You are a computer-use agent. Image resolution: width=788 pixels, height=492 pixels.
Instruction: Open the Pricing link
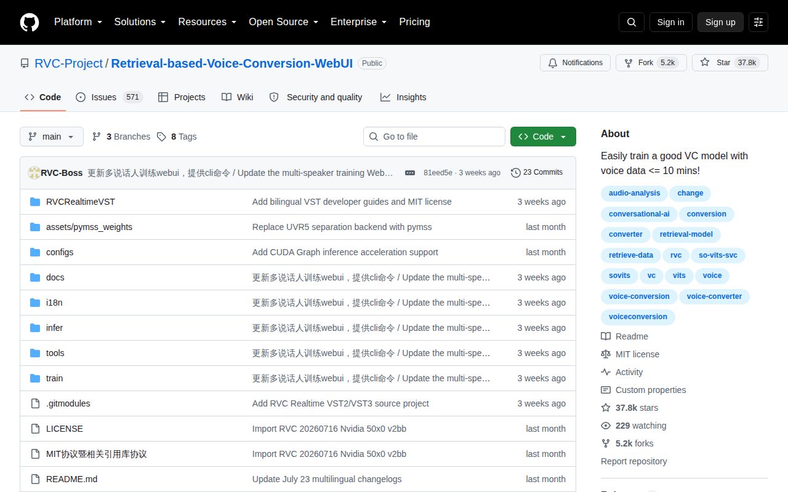click(414, 22)
